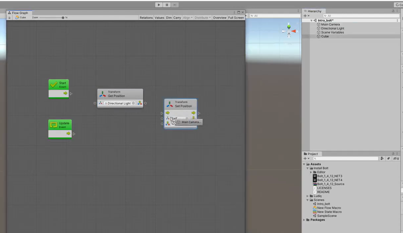Toggle the lock icon on the Hierarchy panel
The image size is (403, 233).
point(393,11)
